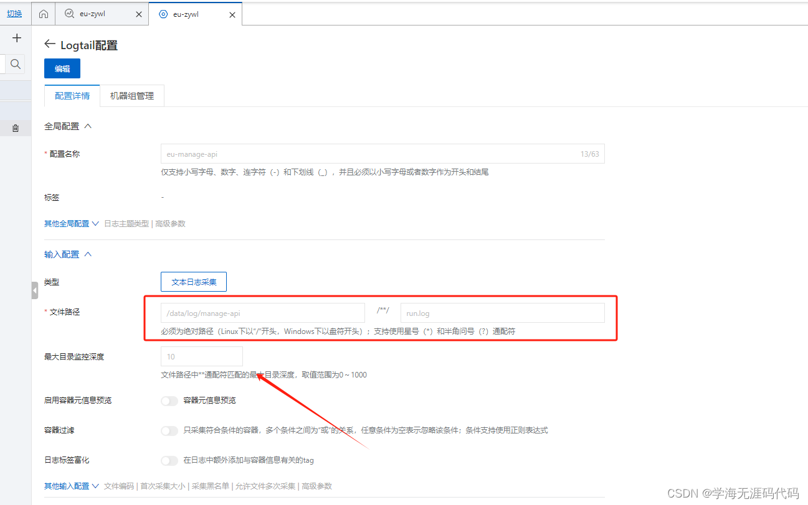Screen dimensions: 808x505
Task: Click 高级参数 under 其他全局配置
Action: [170, 223]
